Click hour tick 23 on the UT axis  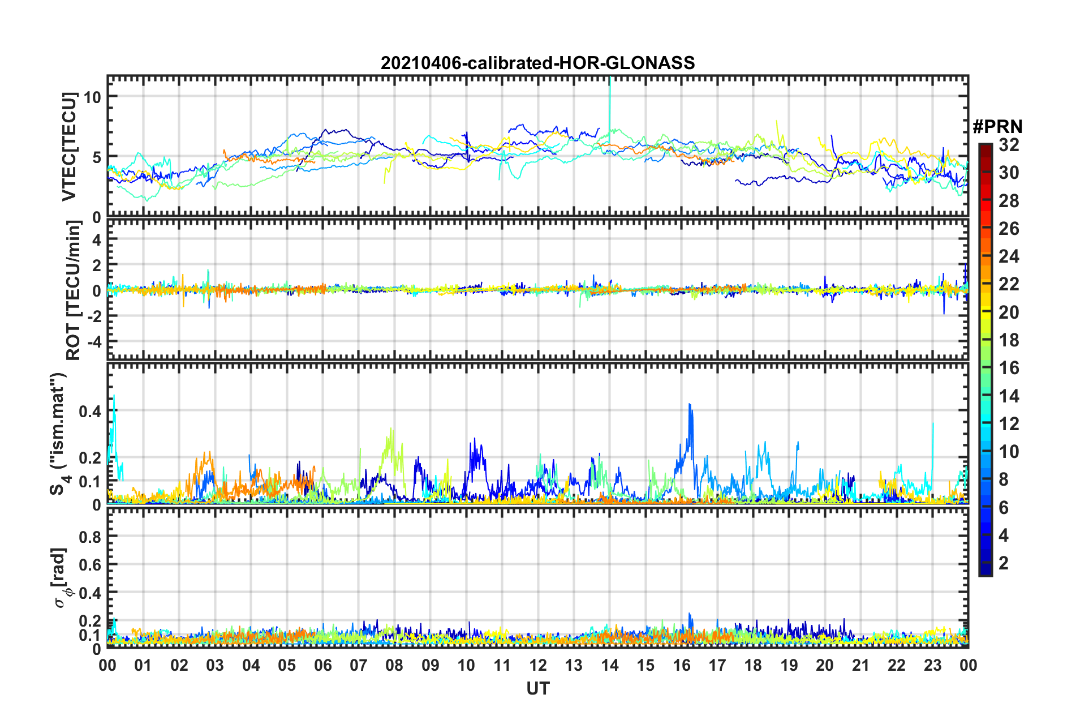(932, 665)
